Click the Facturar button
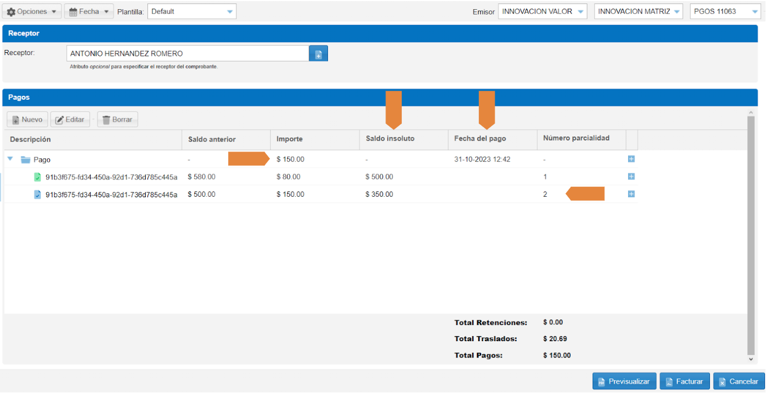The height and width of the screenshot is (394, 768). [x=684, y=381]
